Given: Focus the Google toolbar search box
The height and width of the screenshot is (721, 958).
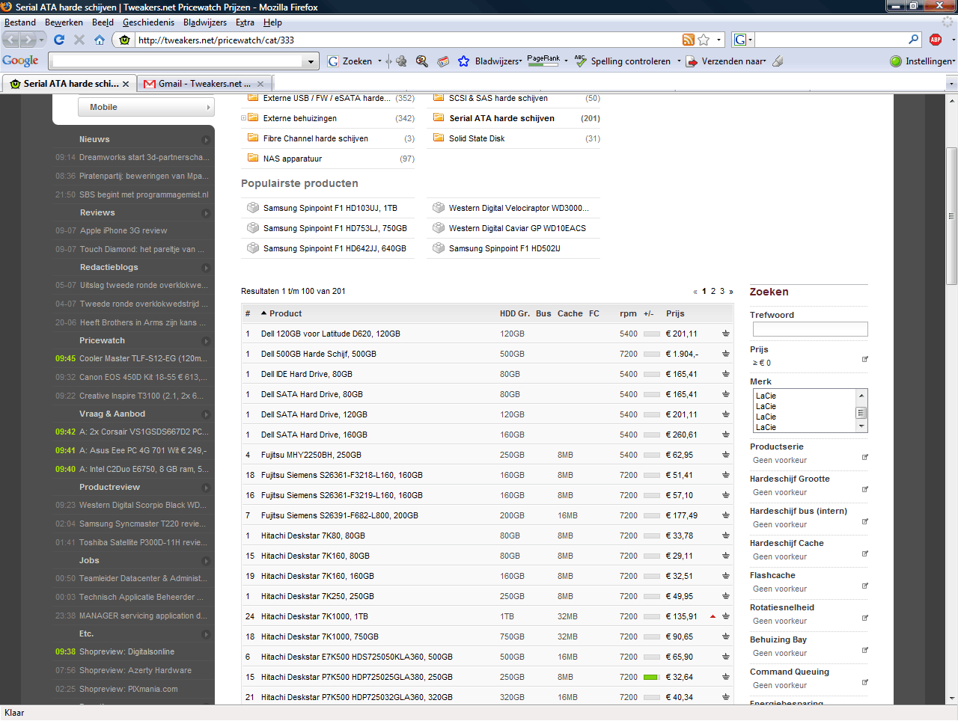Looking at the screenshot, I should (179, 61).
